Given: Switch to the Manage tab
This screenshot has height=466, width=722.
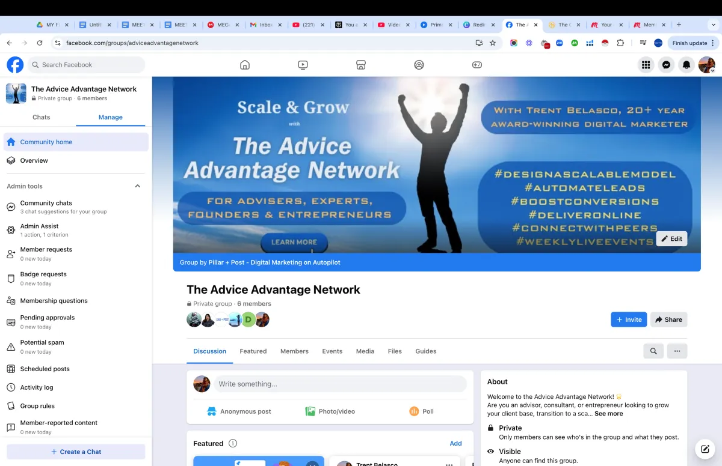Looking at the screenshot, I should pyautogui.click(x=110, y=117).
